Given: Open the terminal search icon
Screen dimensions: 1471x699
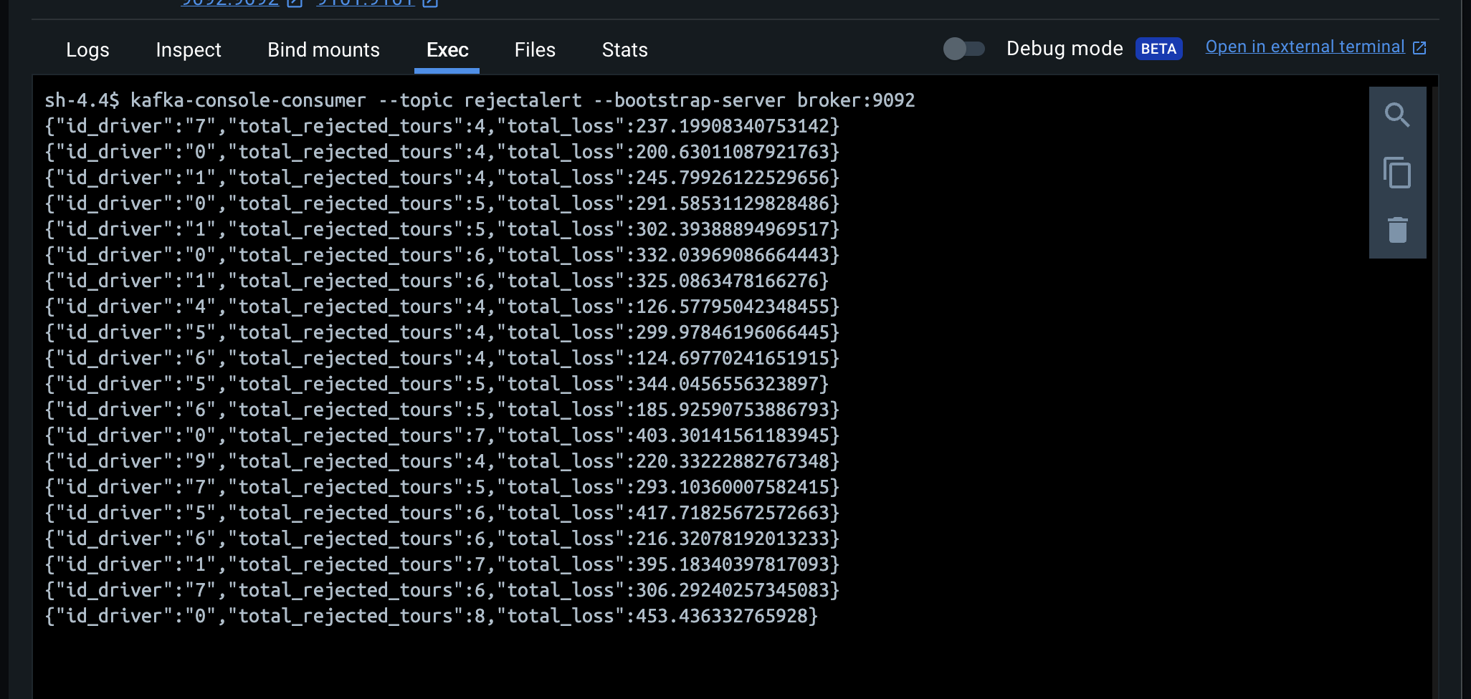Looking at the screenshot, I should click(x=1397, y=115).
